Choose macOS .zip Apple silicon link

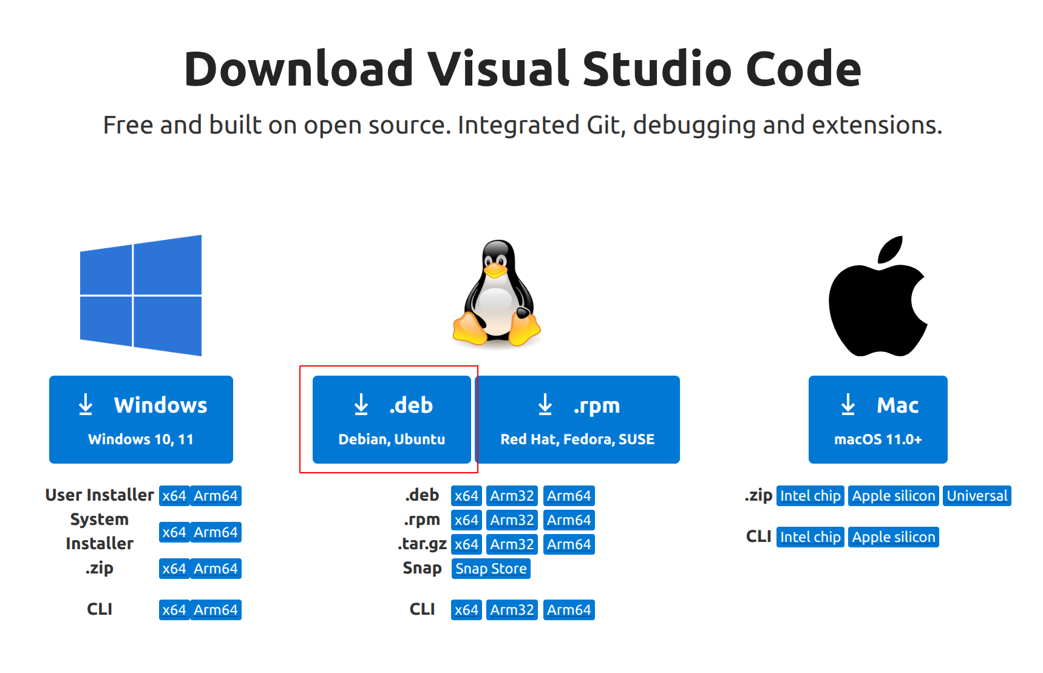point(893,496)
